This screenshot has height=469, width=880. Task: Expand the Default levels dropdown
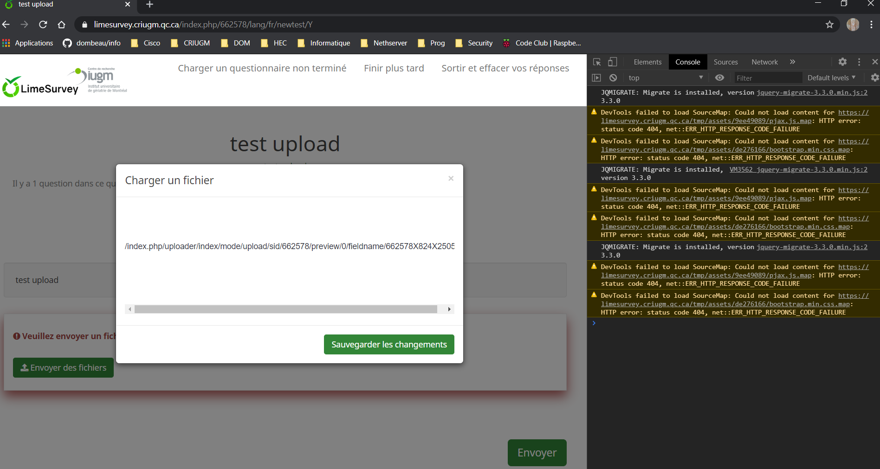click(x=831, y=78)
